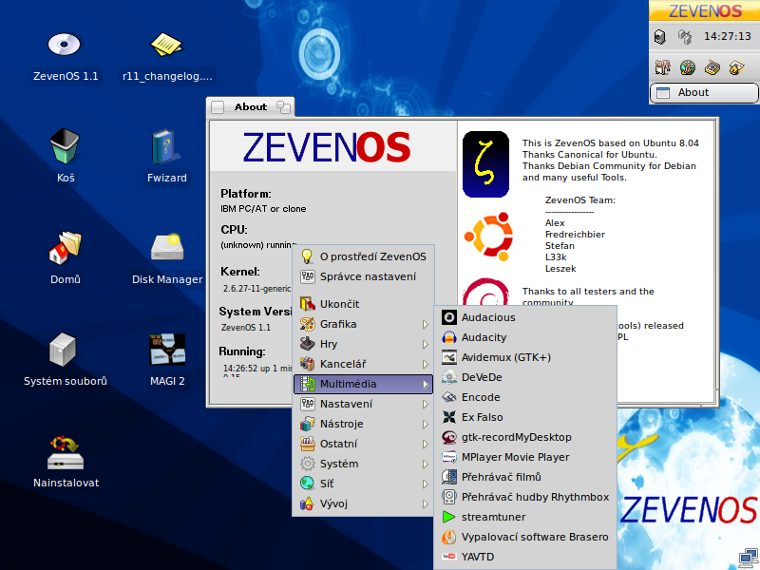Screen dimensions: 760x570
Task: Click the About task button in the panel
Action: 704,92
